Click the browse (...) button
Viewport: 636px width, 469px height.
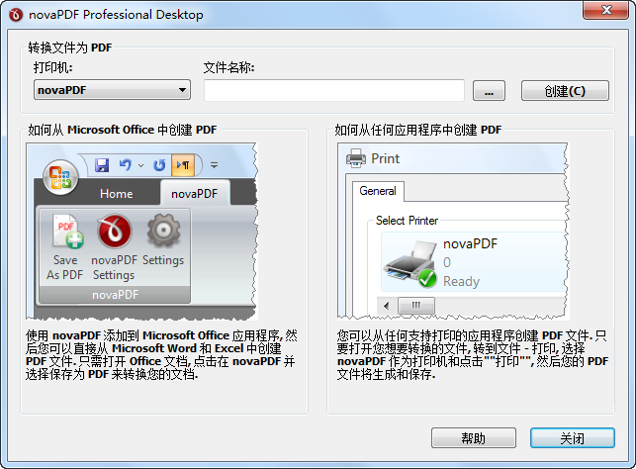[x=489, y=90]
